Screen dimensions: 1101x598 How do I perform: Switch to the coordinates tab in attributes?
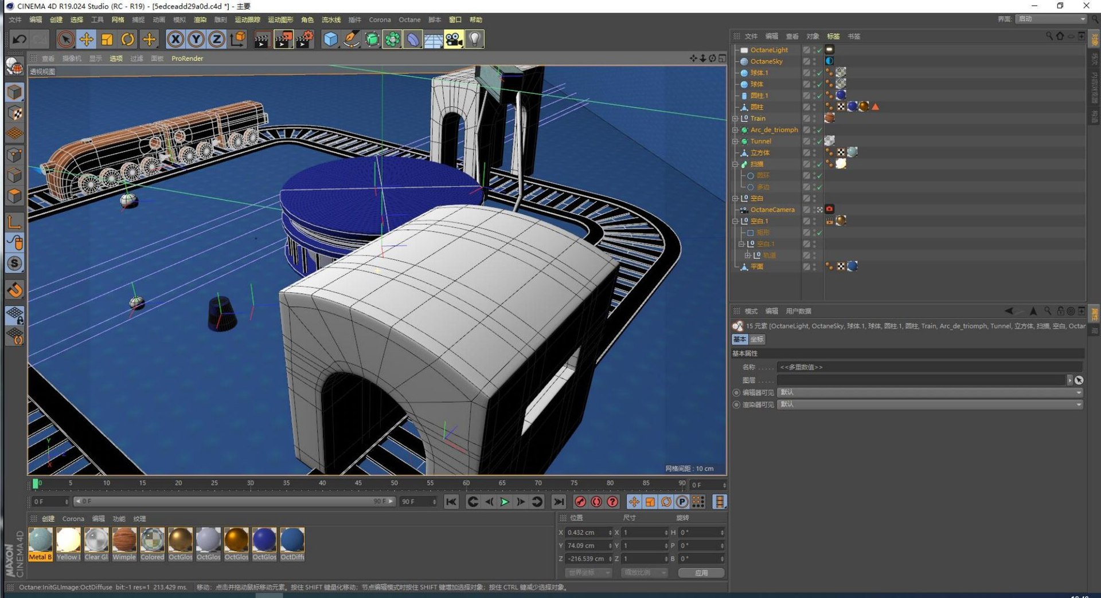[757, 339]
